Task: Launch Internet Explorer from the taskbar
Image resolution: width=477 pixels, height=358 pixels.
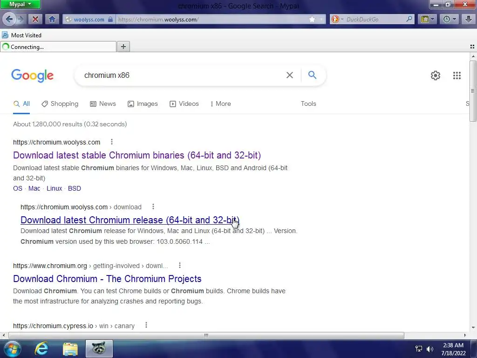Action: point(41,349)
